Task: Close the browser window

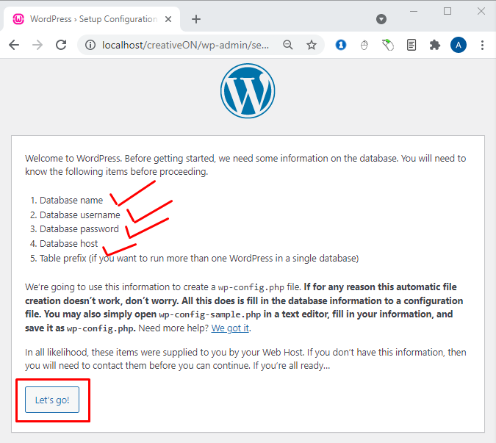Action: (481, 11)
